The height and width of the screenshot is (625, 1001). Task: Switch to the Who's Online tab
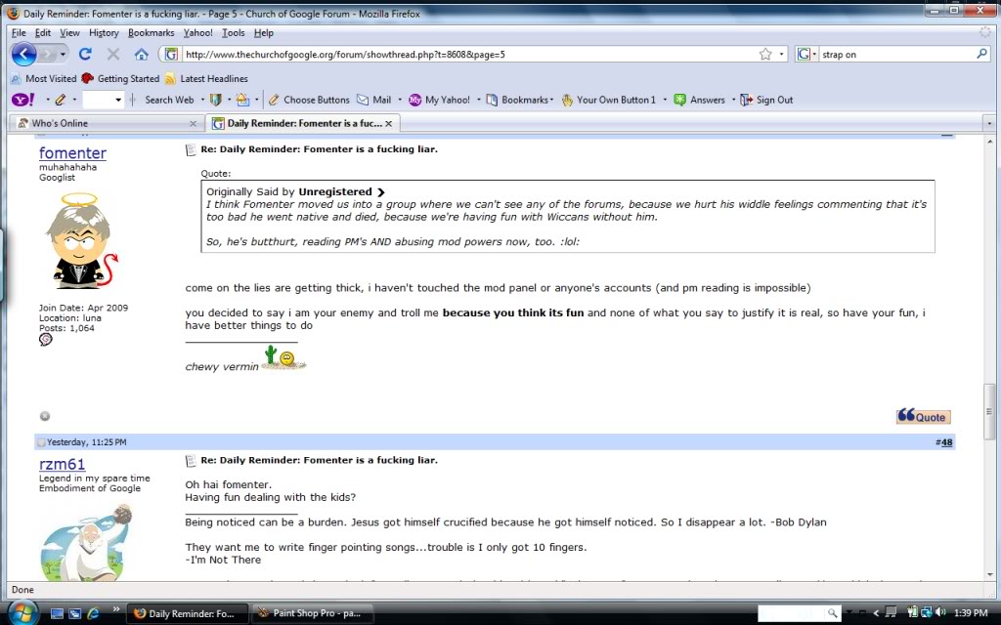click(x=103, y=123)
